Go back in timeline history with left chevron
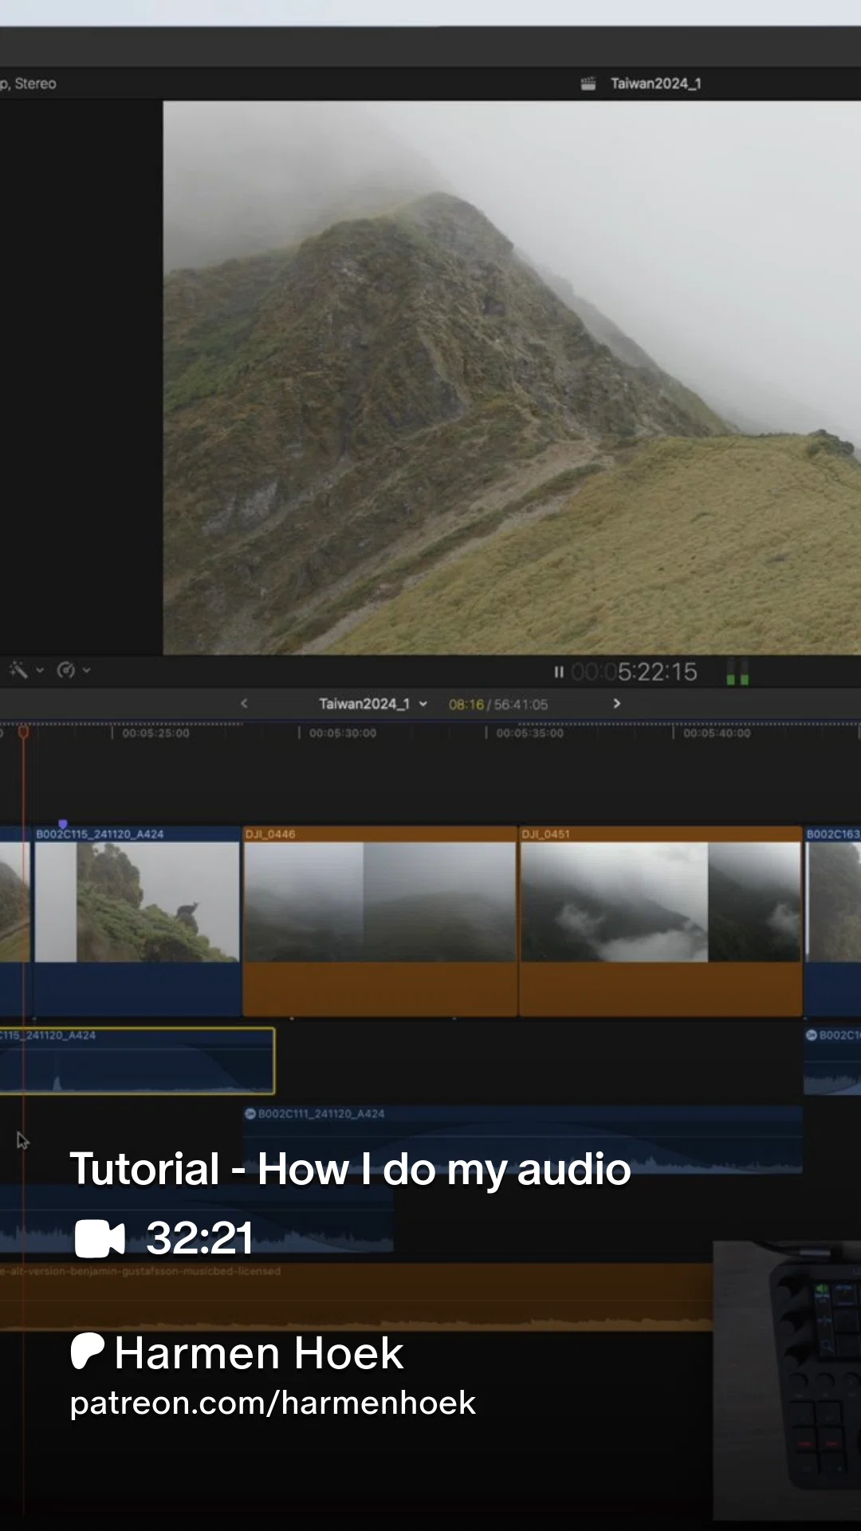 pyautogui.click(x=244, y=703)
